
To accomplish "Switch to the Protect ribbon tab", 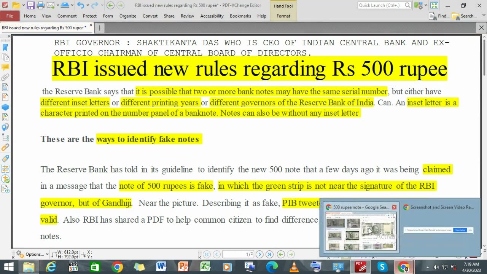I will [90, 16].
